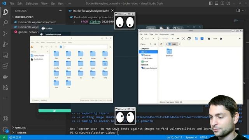Click the root path bar button
Screen dimensions: 249x140
[172, 44]
